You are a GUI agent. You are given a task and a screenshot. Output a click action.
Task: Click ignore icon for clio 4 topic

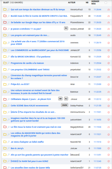108,43
